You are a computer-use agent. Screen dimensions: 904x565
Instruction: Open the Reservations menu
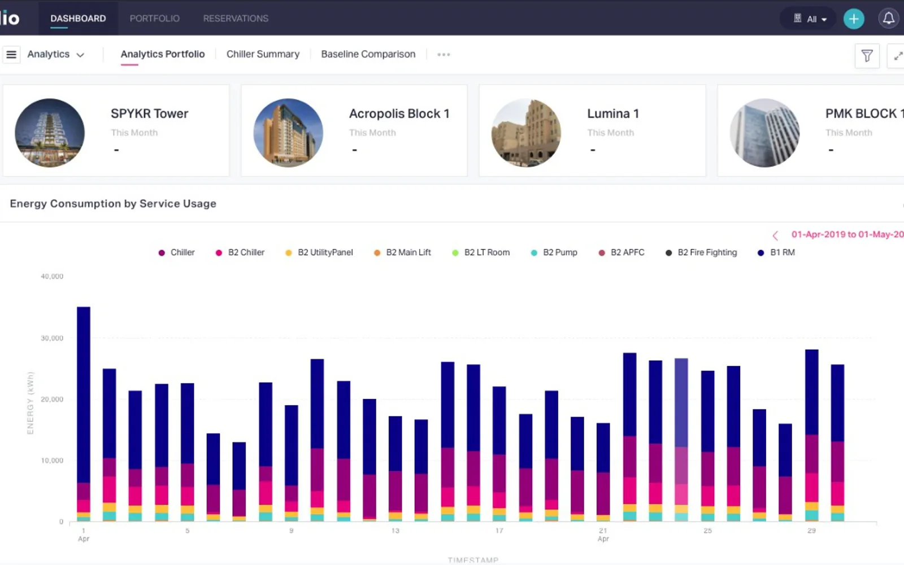(x=236, y=18)
